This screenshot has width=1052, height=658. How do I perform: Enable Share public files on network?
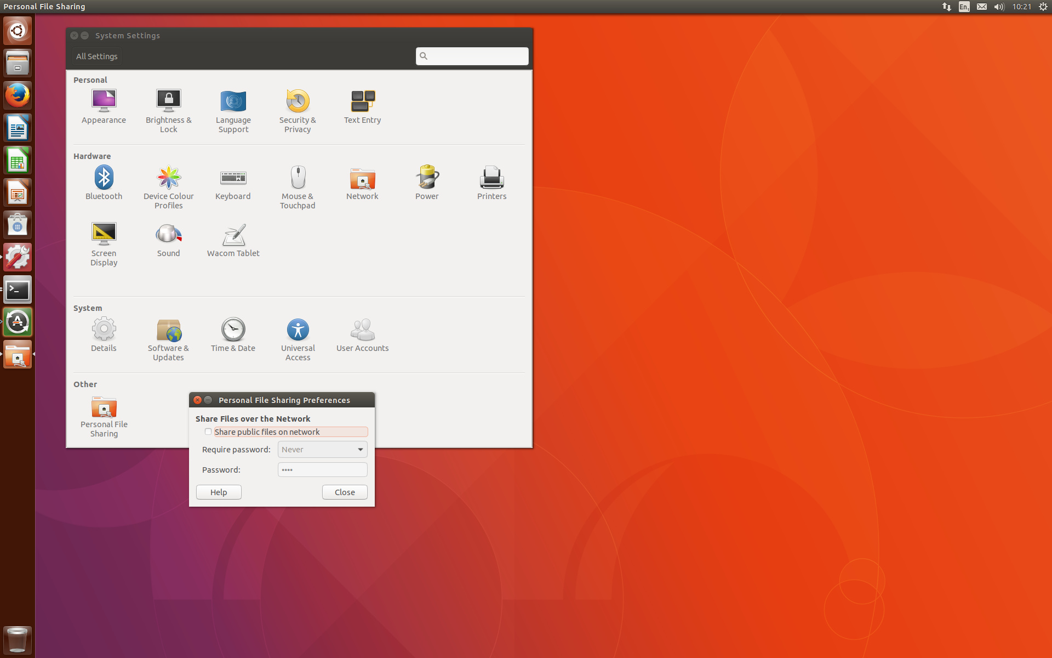pos(208,432)
